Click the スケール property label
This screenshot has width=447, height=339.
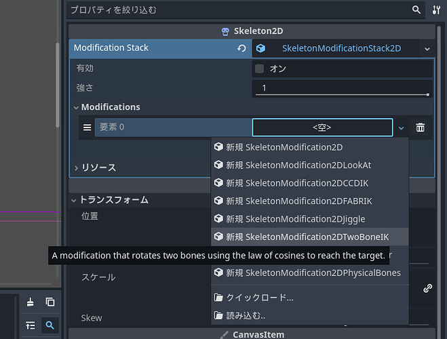[98, 277]
